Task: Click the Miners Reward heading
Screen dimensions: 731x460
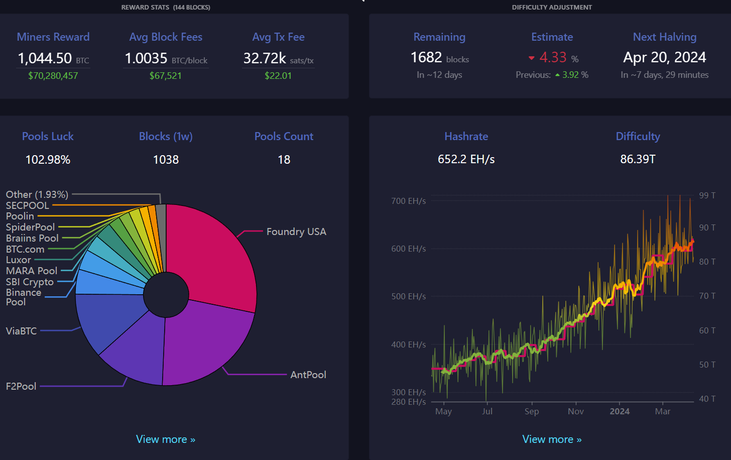Action: pyautogui.click(x=53, y=37)
